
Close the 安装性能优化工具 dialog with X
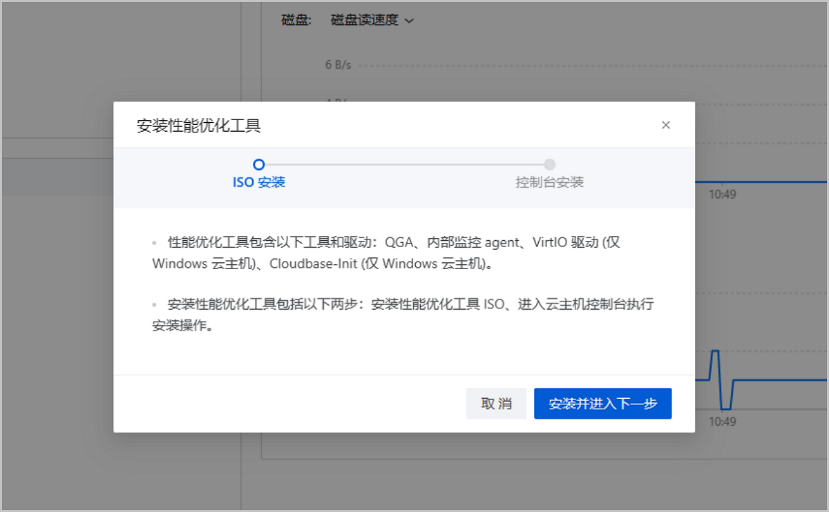coord(666,125)
